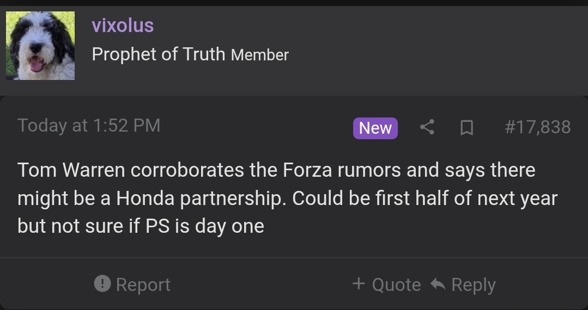Select the Quote button text
Image resolution: width=588 pixels, height=310 pixels.
click(x=396, y=285)
